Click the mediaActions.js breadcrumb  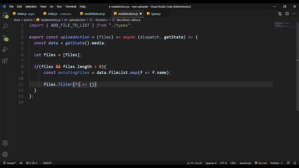coord(49,20)
